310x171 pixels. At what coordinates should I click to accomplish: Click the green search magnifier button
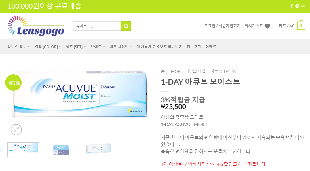(x=126, y=26)
